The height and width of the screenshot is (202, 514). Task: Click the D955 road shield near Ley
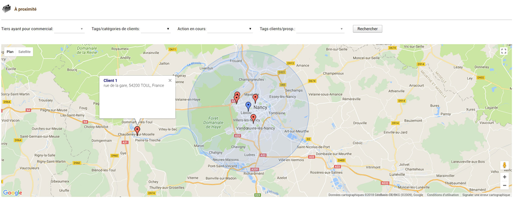coord(480,78)
